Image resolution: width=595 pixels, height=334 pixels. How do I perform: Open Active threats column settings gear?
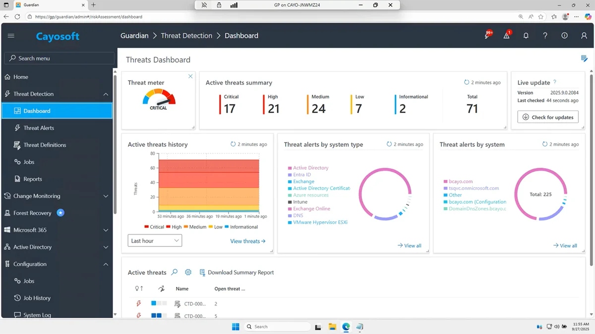pyautogui.click(x=188, y=272)
